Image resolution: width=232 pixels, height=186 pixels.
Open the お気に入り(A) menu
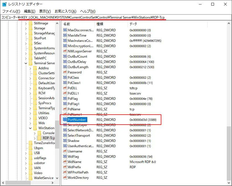click(x=65, y=11)
